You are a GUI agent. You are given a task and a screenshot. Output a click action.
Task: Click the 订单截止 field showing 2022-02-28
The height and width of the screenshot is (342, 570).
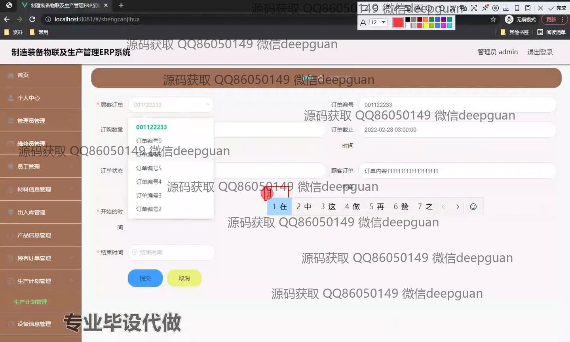tap(457, 130)
